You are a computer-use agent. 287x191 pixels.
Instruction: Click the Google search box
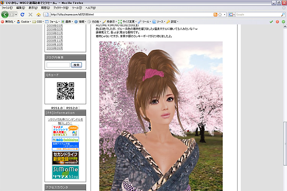point(258,15)
